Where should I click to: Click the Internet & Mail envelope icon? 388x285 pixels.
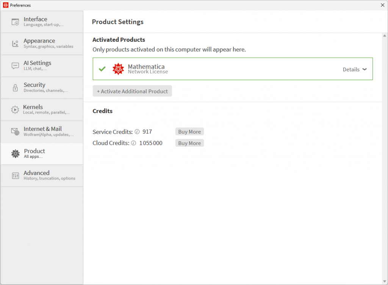click(14, 131)
